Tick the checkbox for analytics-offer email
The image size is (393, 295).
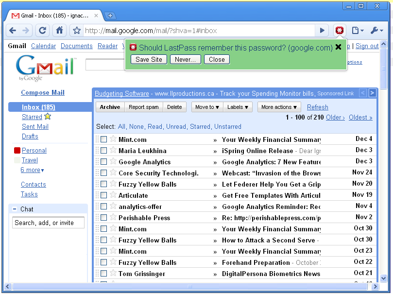[x=104, y=207]
